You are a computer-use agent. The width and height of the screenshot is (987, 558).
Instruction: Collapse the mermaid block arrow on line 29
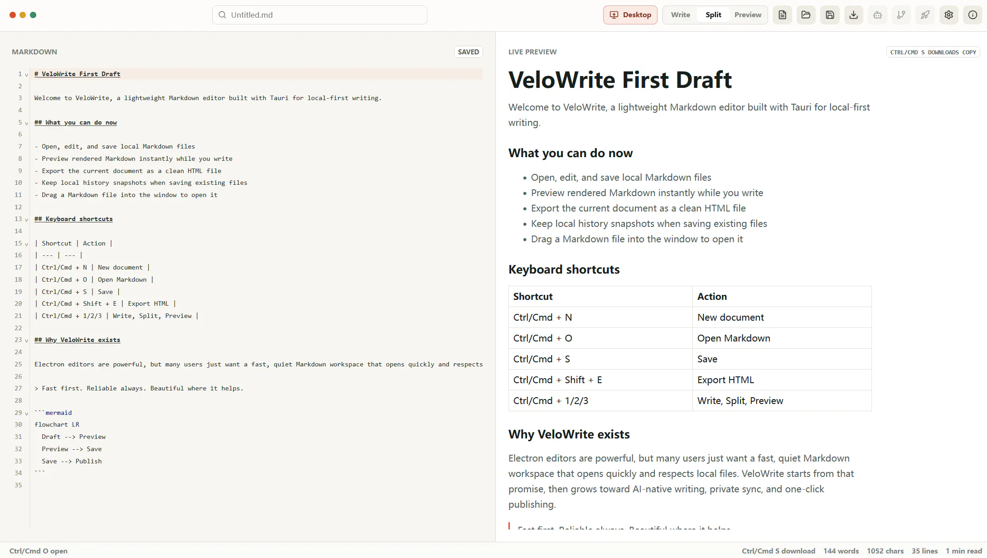click(27, 414)
